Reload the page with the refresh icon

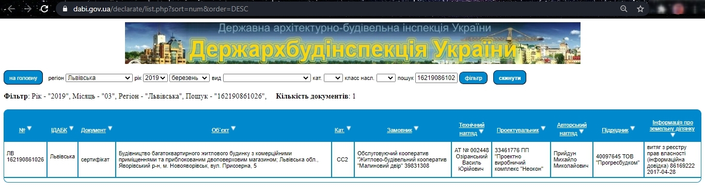tap(44, 9)
